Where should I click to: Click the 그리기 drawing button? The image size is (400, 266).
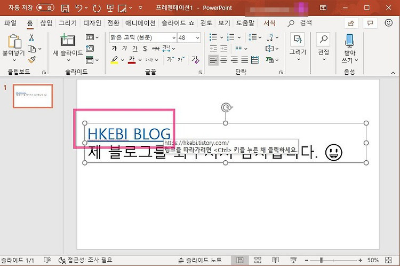tap(298, 47)
